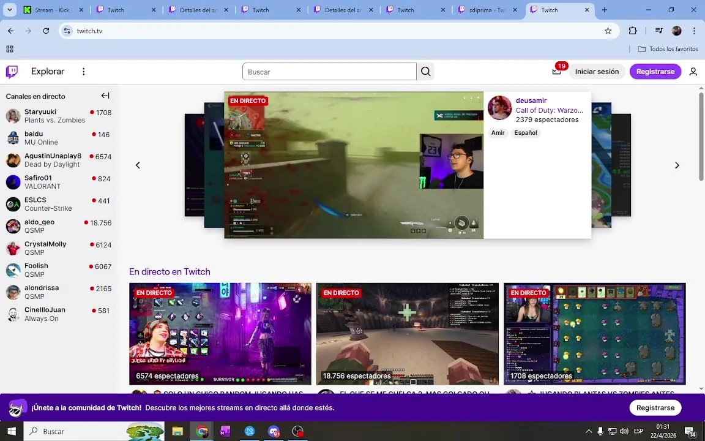Open Explorar browse page

tap(48, 72)
